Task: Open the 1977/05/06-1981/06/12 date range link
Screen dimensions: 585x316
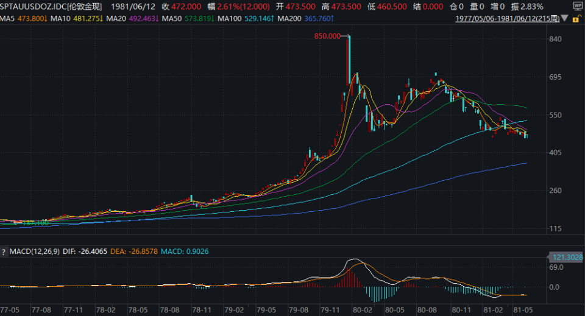Action: point(508,18)
